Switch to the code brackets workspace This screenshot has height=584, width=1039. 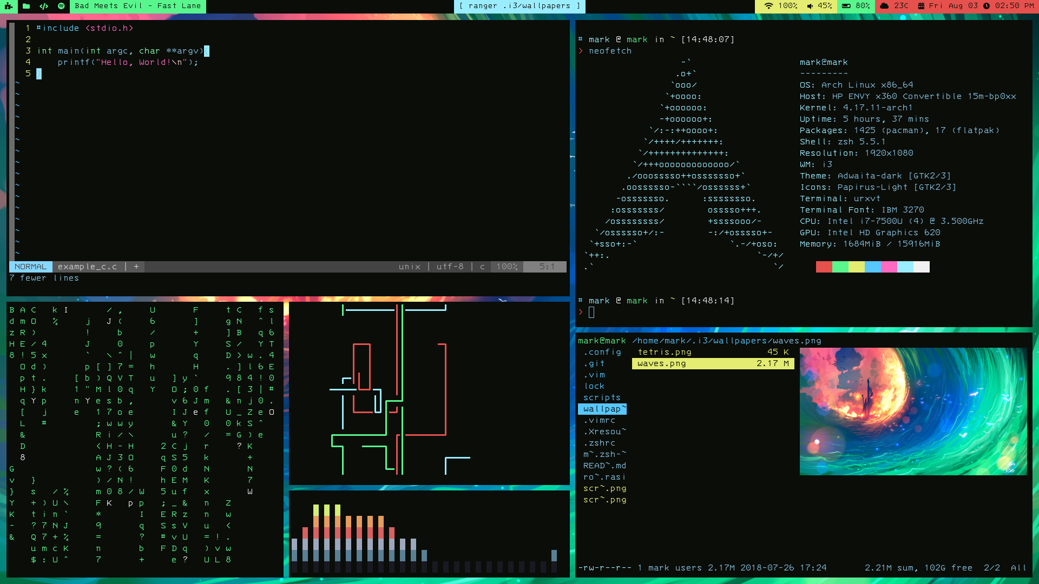click(44, 6)
